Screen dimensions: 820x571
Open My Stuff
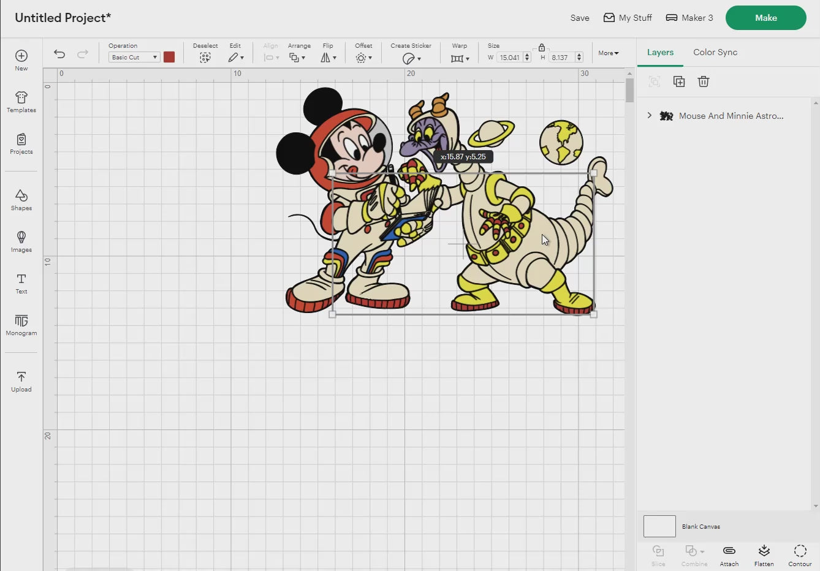(x=628, y=18)
